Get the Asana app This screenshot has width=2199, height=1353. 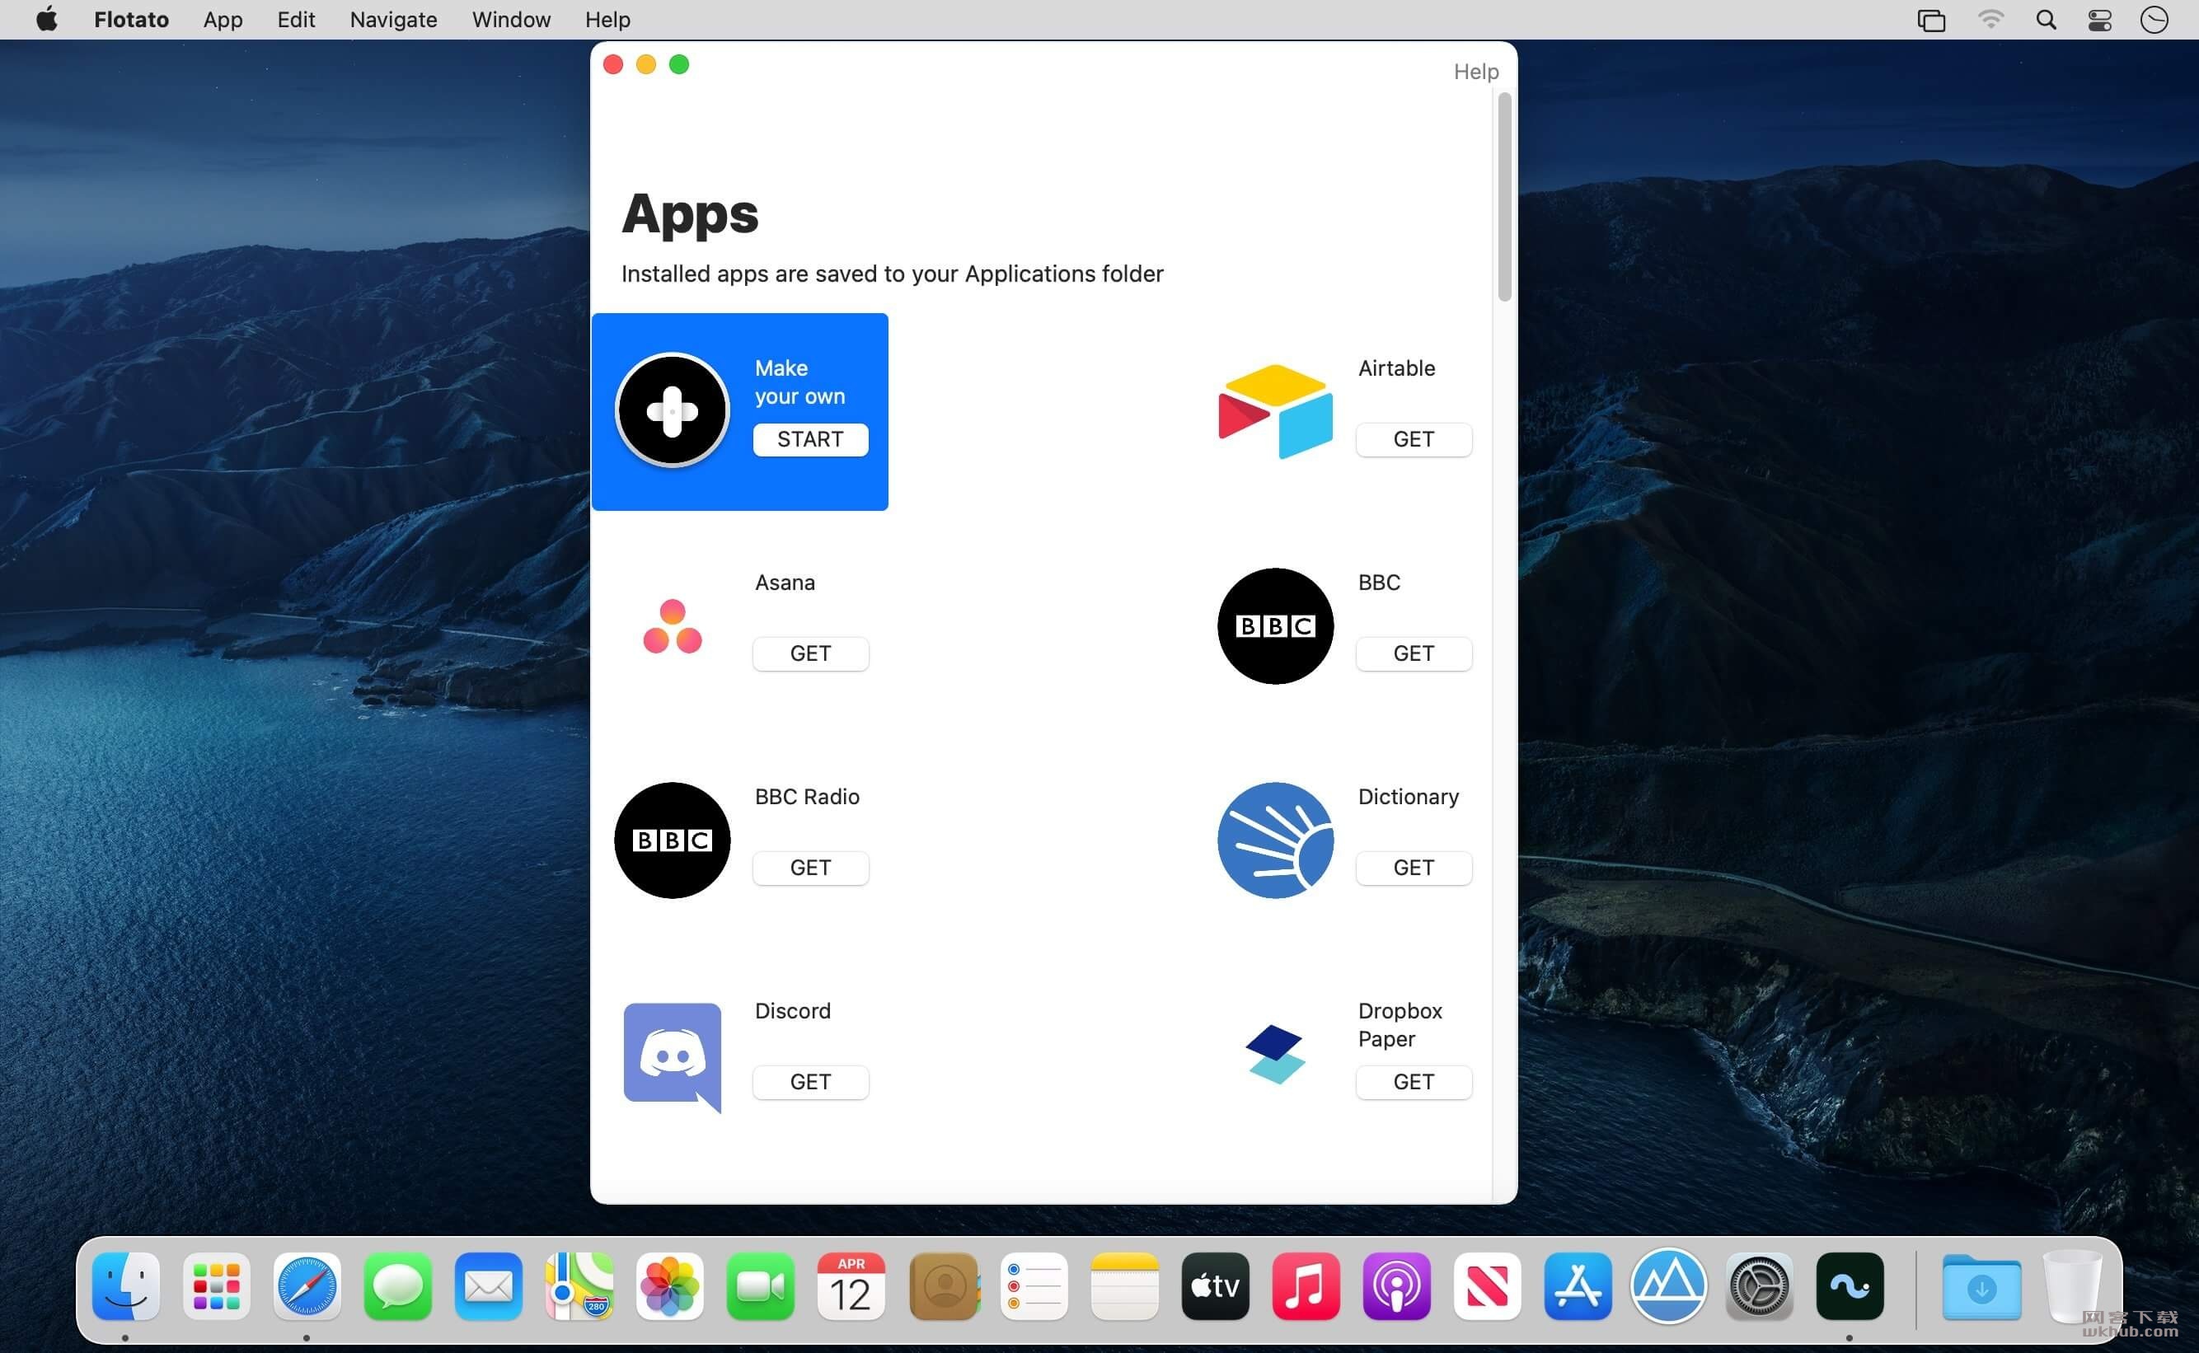click(x=810, y=653)
